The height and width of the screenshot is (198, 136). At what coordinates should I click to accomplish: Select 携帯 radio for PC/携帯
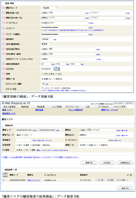(30, 150)
